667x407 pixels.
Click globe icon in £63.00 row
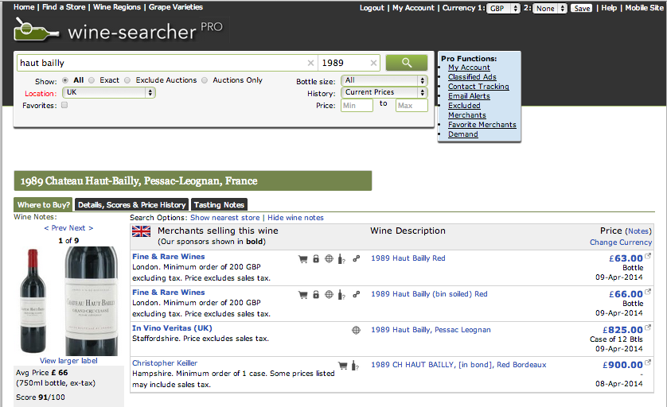329,258
